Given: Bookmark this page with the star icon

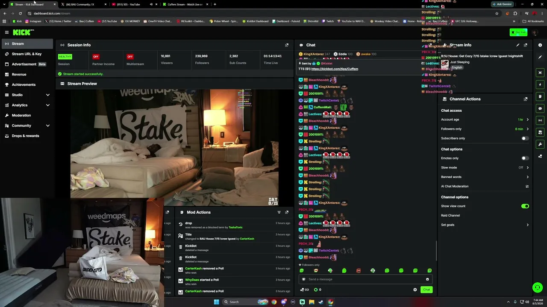Looking at the screenshot, I should (x=497, y=13).
